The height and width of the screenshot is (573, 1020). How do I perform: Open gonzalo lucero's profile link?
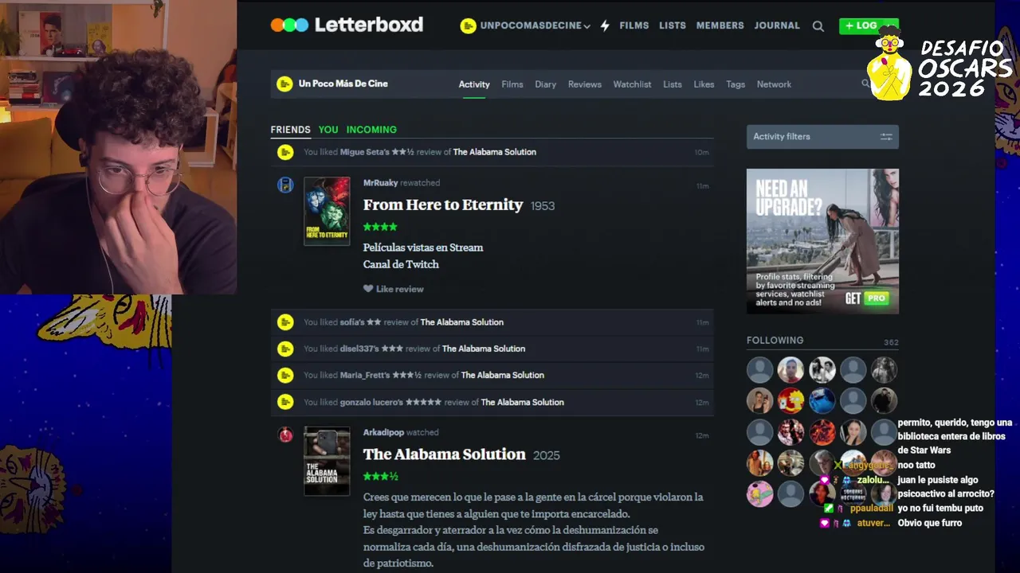click(371, 402)
